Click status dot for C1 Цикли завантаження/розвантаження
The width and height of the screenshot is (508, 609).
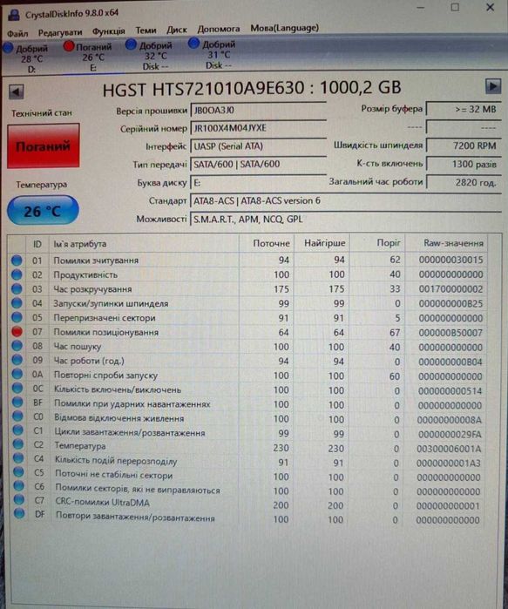click(18, 430)
